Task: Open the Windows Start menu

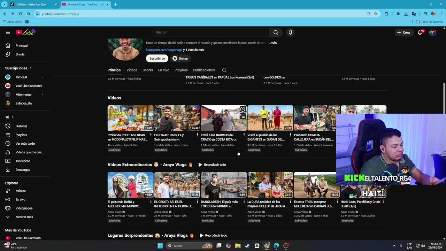Action: [160, 246]
